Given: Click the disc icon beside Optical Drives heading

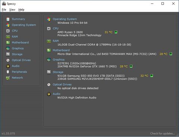Looking at the screenshot, I should (x=49, y=85).
